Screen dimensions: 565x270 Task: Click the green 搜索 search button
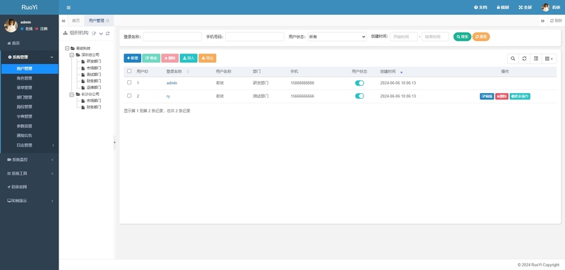point(462,37)
